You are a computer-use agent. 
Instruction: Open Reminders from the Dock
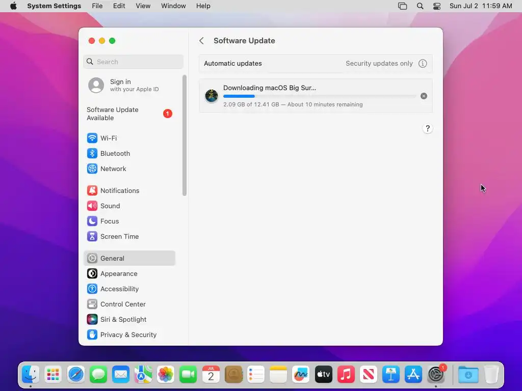(256, 374)
